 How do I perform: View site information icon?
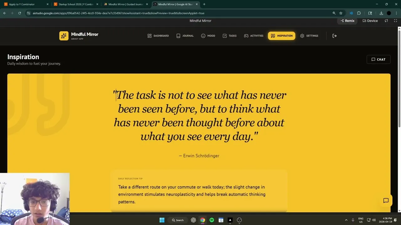point(29,13)
